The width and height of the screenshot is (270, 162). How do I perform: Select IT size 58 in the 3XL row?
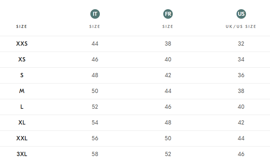click(95, 154)
